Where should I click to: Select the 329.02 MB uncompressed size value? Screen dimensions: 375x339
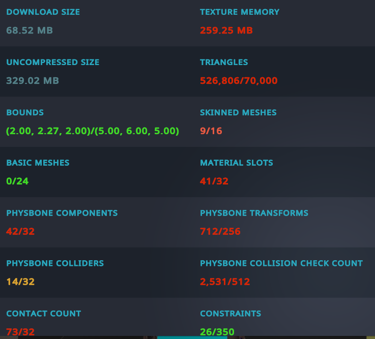(x=33, y=81)
